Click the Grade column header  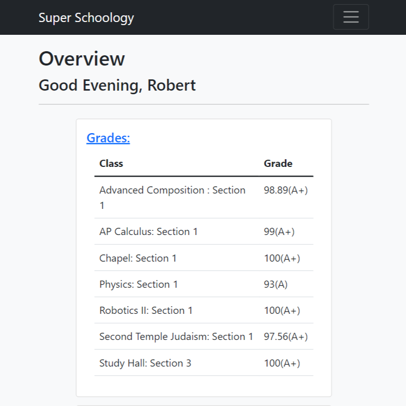coord(278,163)
